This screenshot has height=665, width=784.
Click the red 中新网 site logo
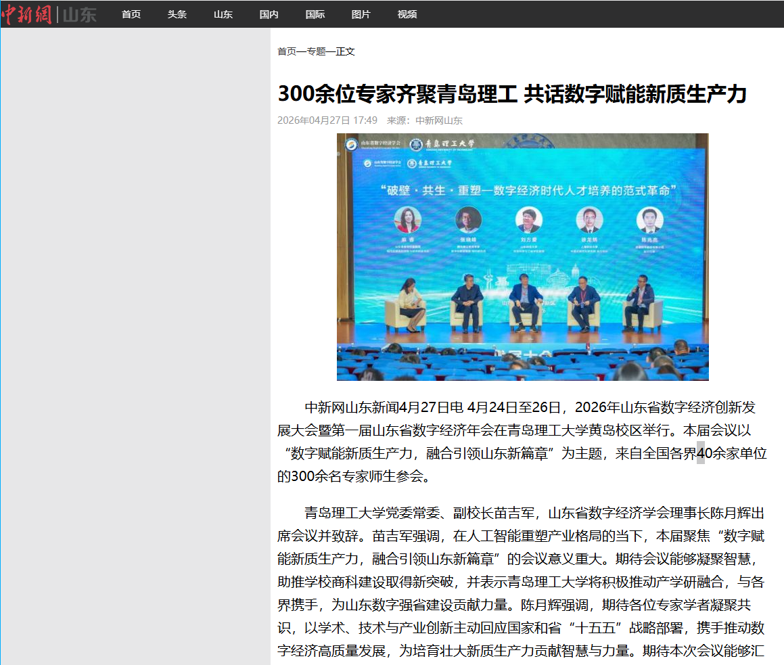click(x=26, y=14)
